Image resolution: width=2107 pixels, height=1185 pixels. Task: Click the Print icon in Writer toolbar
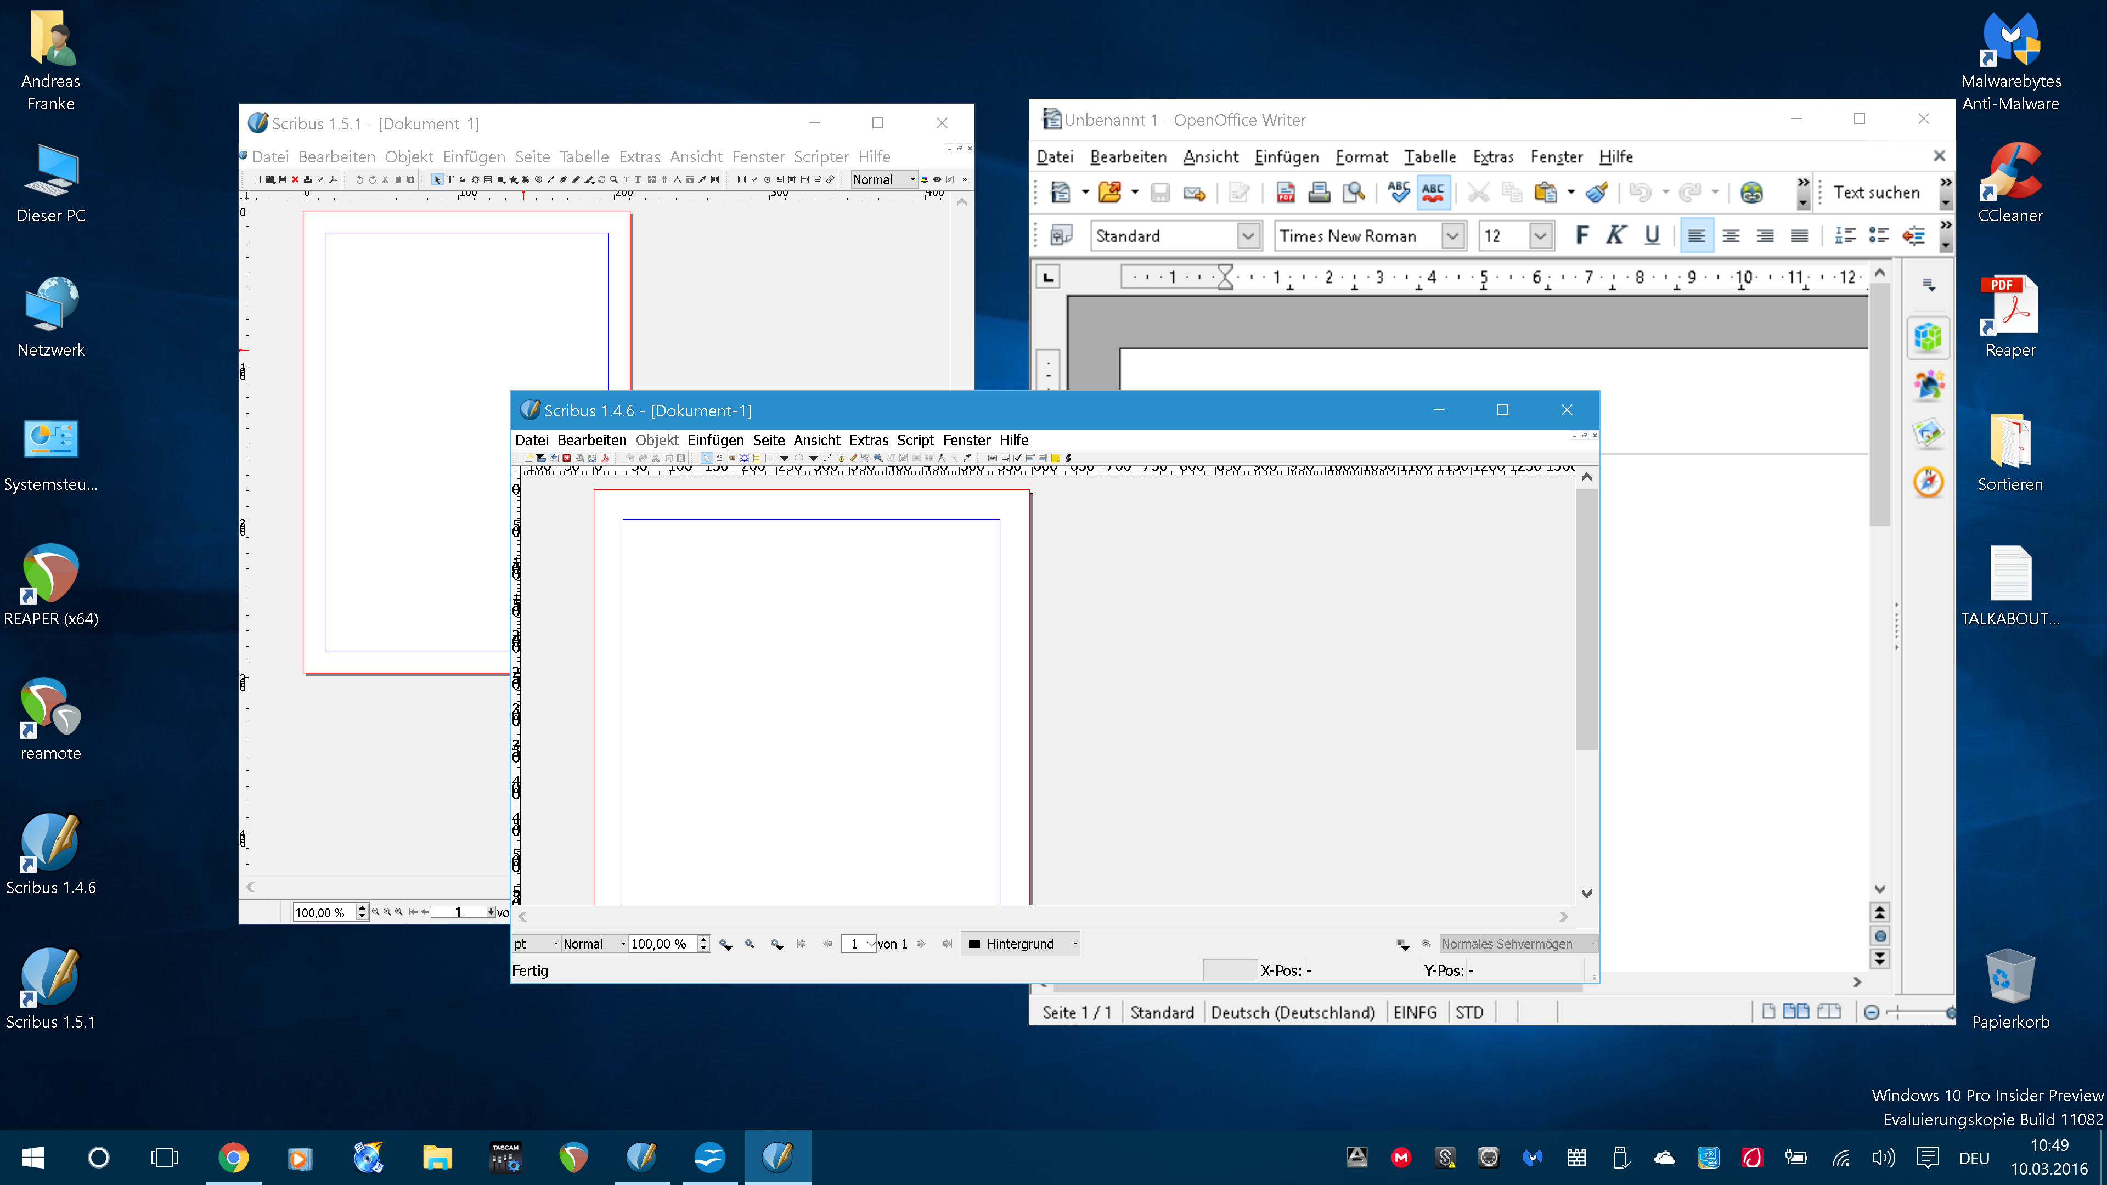[x=1319, y=192]
